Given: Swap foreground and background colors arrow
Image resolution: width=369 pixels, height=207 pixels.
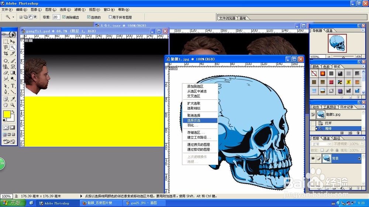Looking at the screenshot, I should pos(13,112).
